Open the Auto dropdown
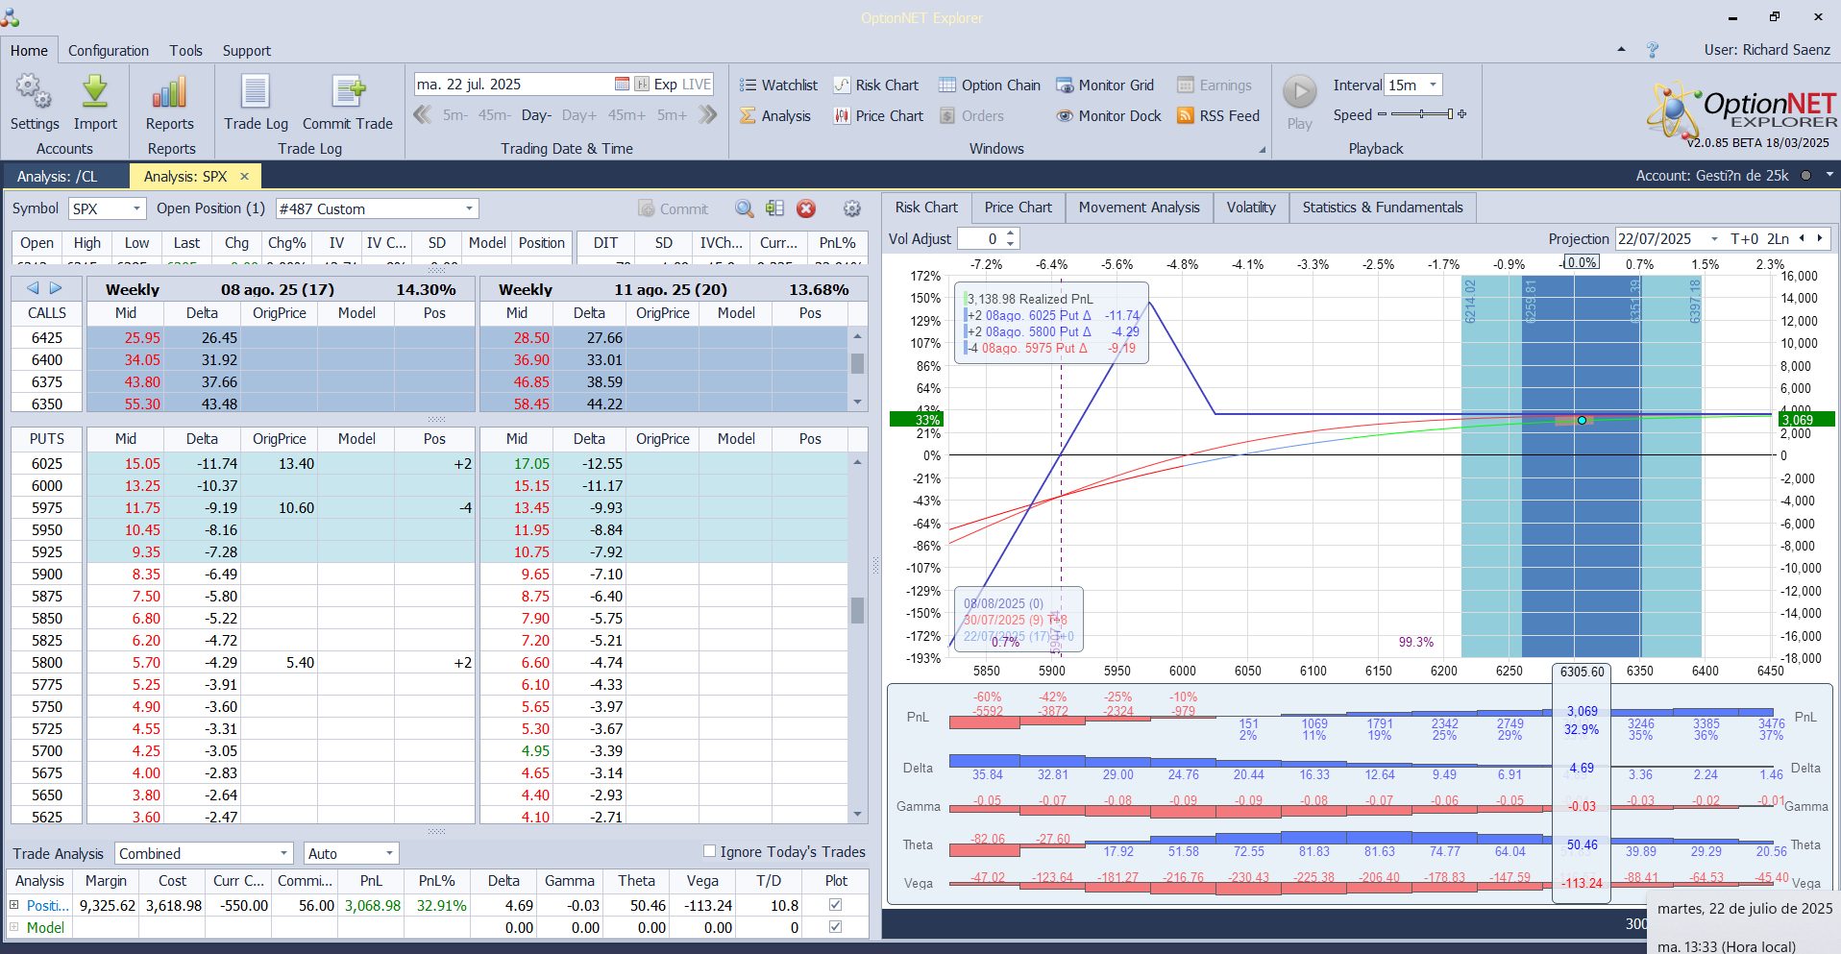The width and height of the screenshot is (1841, 954). point(389,853)
